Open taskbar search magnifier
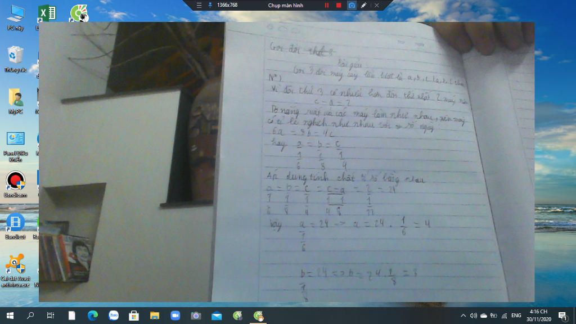The height and width of the screenshot is (324, 576). [30, 316]
